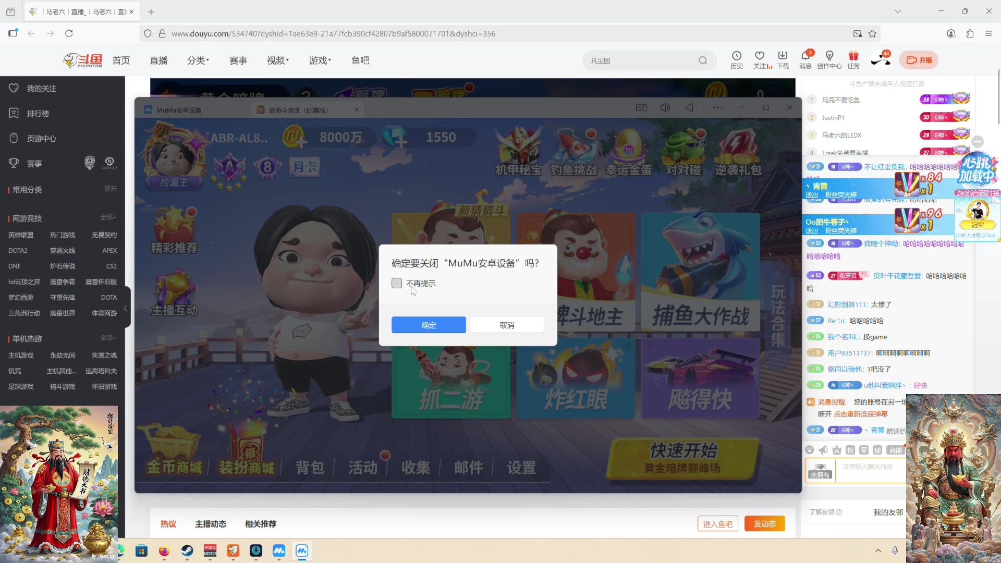Open the DOTA2 category link
The width and height of the screenshot is (1001, 563).
[x=18, y=251]
